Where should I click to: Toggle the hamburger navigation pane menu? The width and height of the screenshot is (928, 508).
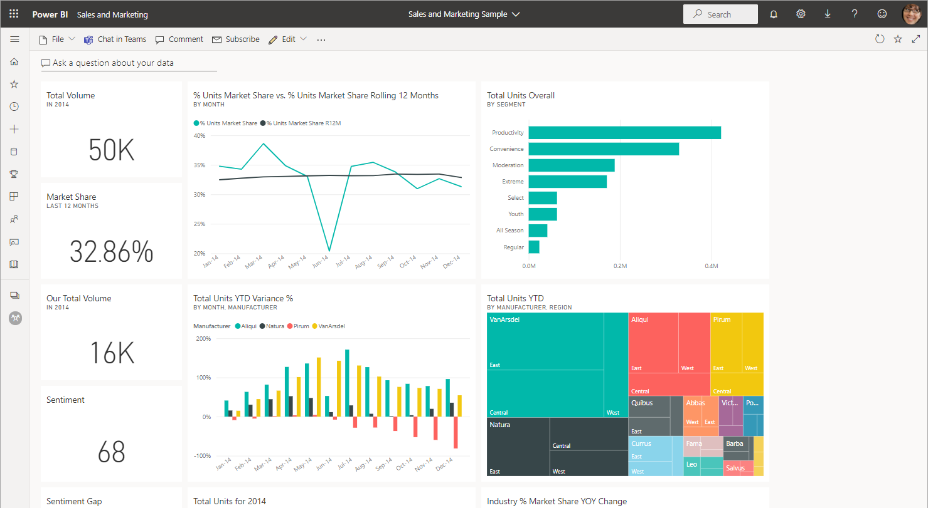pyautogui.click(x=14, y=39)
